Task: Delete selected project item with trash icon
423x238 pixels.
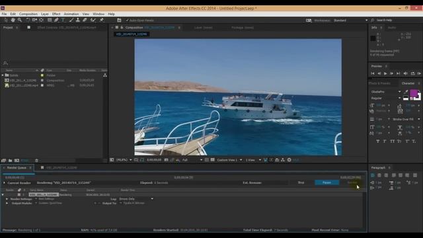Action: tap(36, 160)
